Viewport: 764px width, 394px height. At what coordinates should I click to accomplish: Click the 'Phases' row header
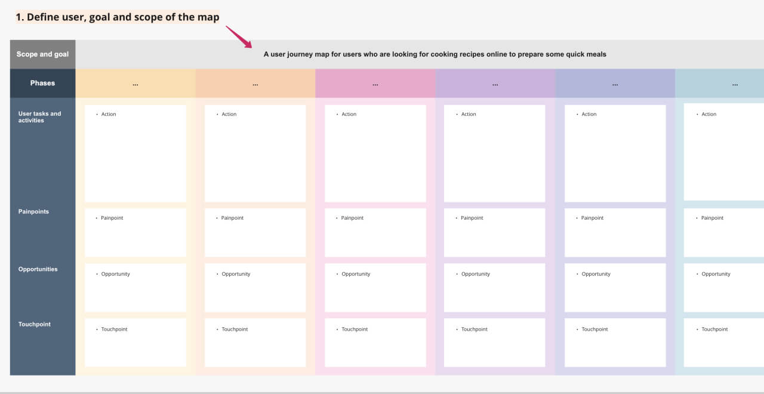pyautogui.click(x=42, y=83)
